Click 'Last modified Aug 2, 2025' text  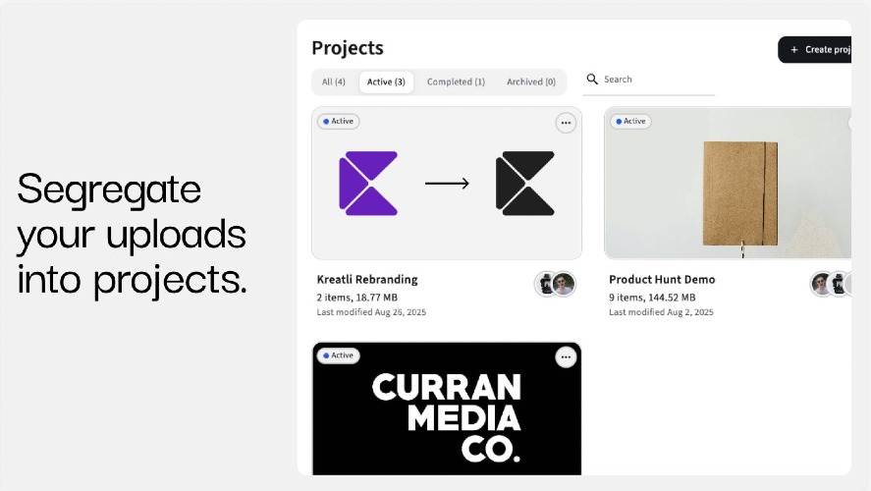(661, 312)
